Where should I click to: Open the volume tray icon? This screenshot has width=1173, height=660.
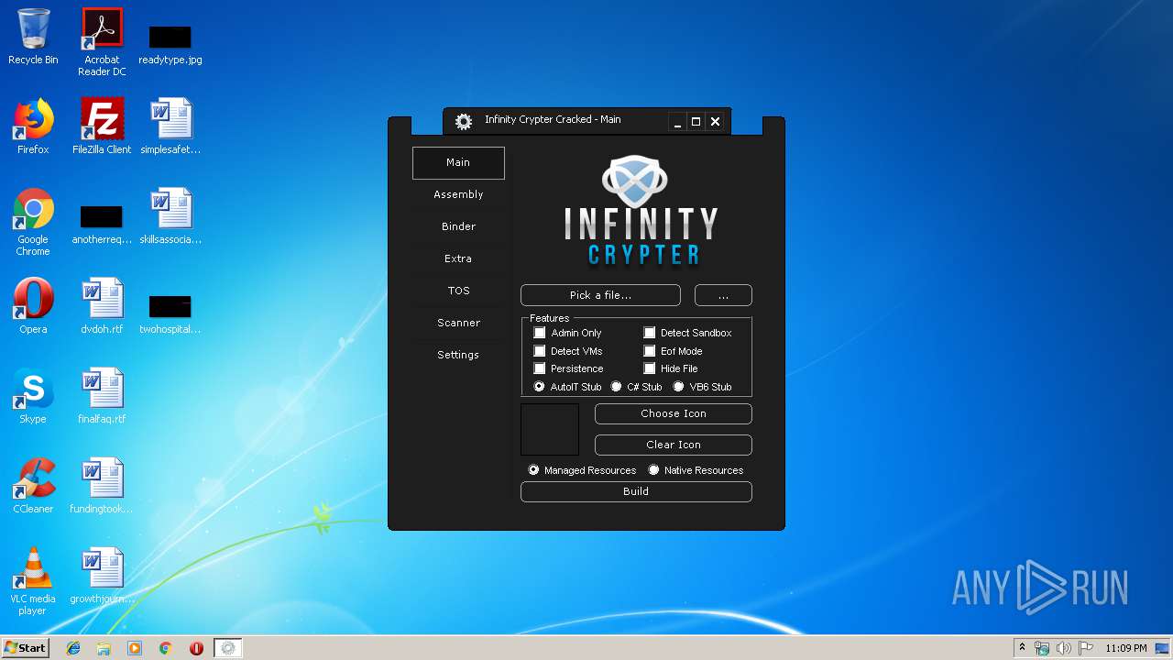pyautogui.click(x=1063, y=648)
